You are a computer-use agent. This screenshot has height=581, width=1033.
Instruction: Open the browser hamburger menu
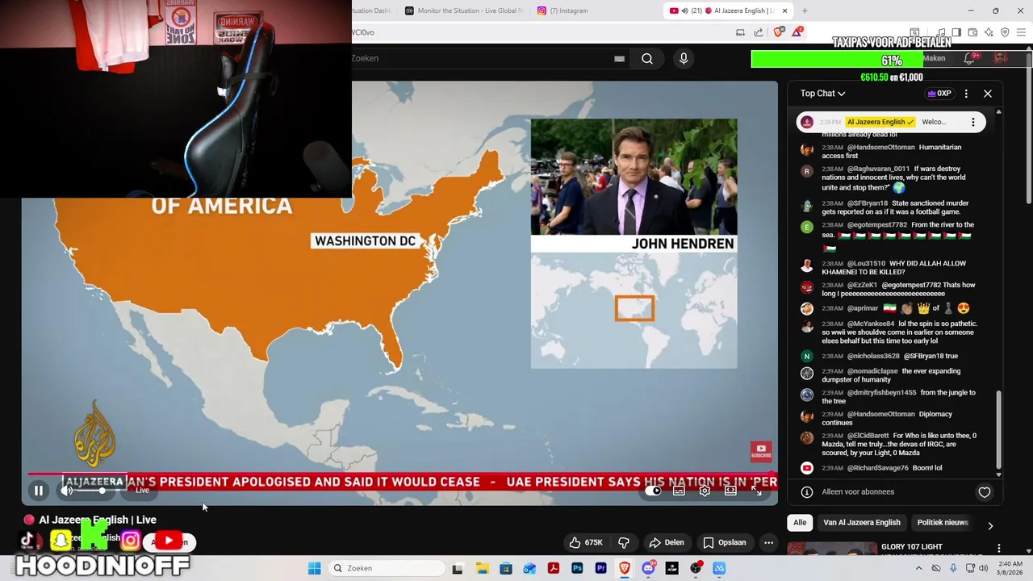pyautogui.click(x=1022, y=32)
